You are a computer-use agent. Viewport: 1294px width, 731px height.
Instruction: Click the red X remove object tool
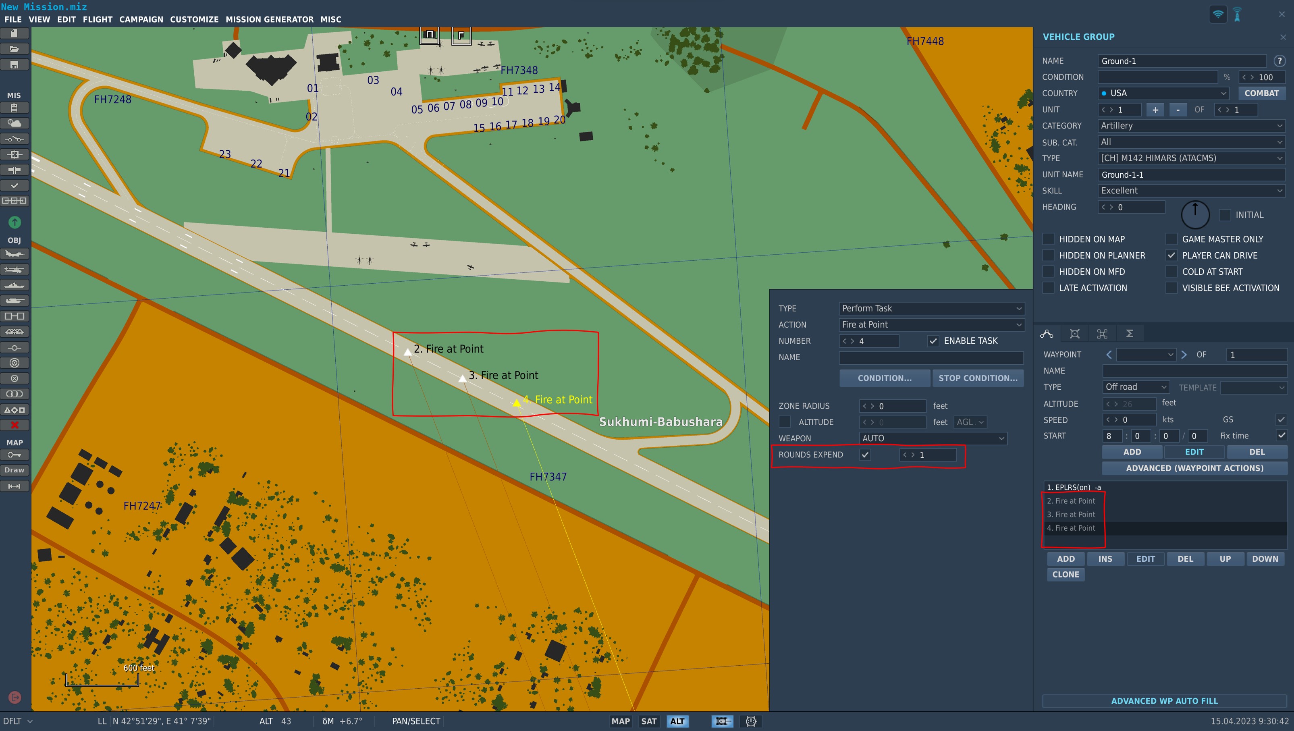pyautogui.click(x=14, y=425)
